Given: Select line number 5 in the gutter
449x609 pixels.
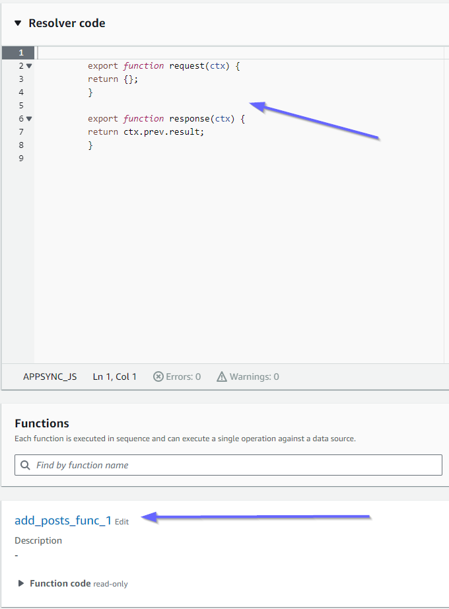Looking at the screenshot, I should pos(20,105).
